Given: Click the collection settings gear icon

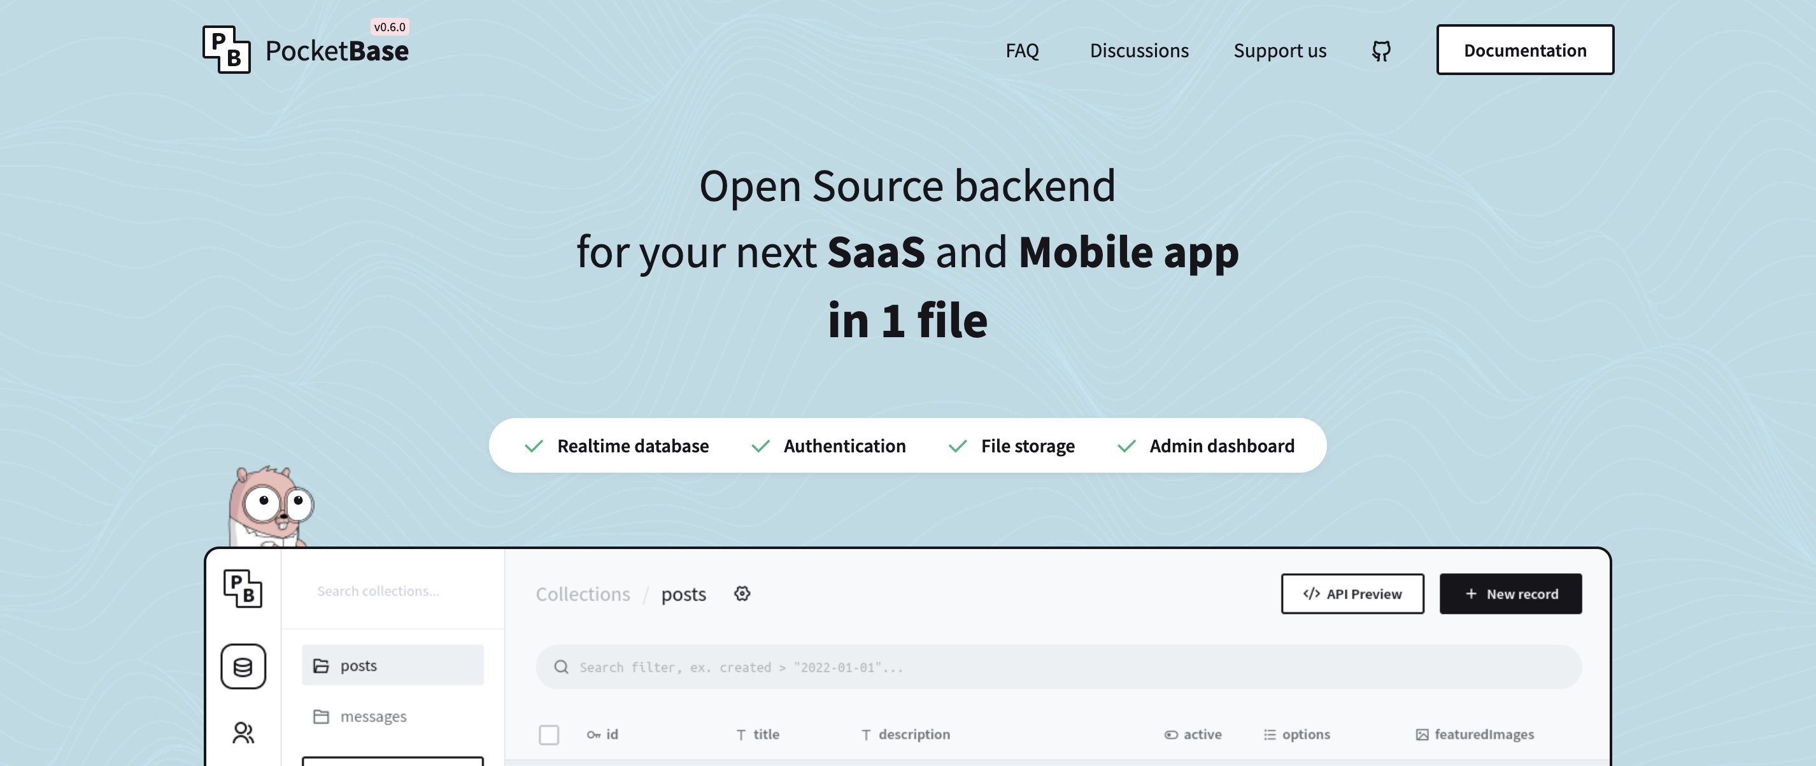Looking at the screenshot, I should 742,594.
